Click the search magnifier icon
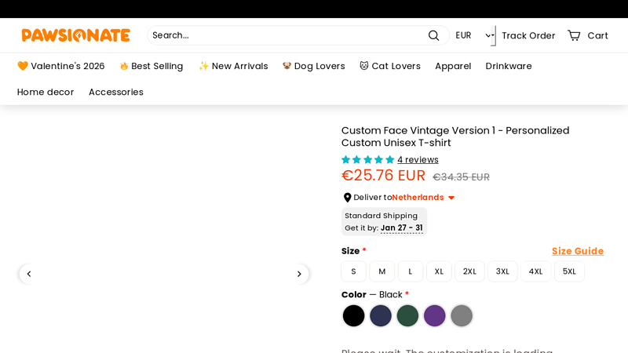This screenshot has height=353, width=628. click(x=433, y=35)
